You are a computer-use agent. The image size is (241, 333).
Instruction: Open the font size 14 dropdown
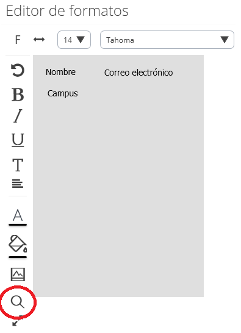[74, 40]
